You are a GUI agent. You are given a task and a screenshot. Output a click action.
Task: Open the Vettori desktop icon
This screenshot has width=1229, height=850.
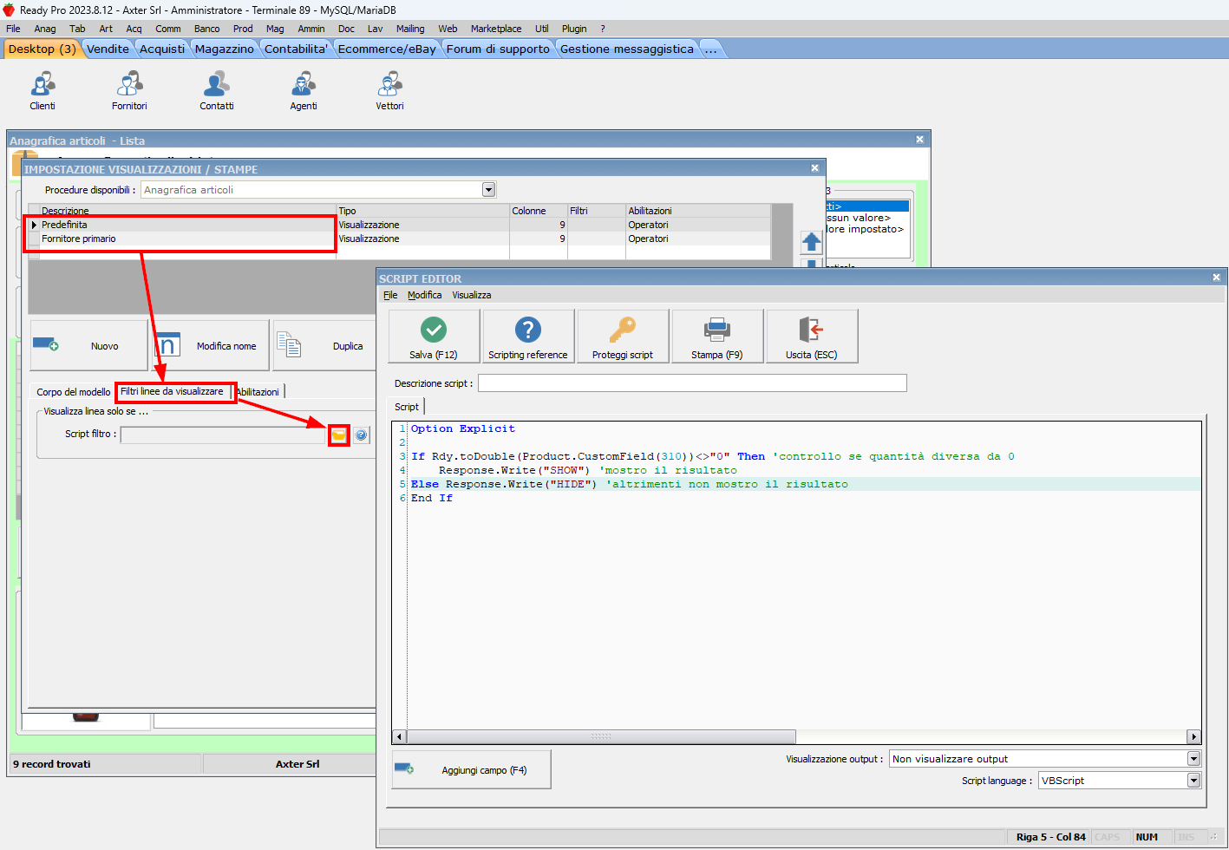(x=390, y=91)
